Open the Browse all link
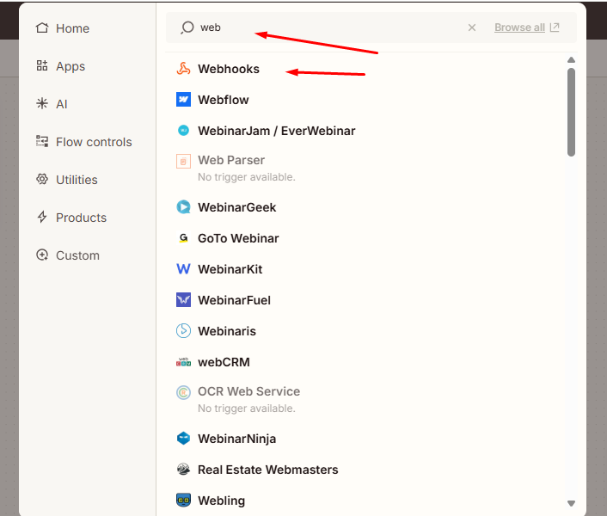The width and height of the screenshot is (607, 516). (x=519, y=28)
